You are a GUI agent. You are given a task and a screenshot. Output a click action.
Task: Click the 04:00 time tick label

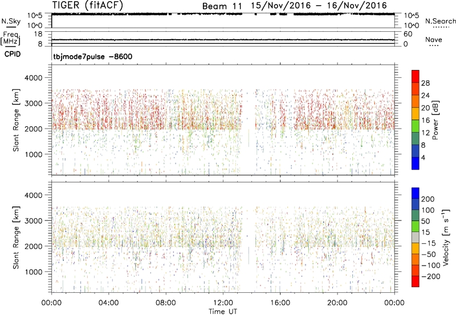[108, 303]
